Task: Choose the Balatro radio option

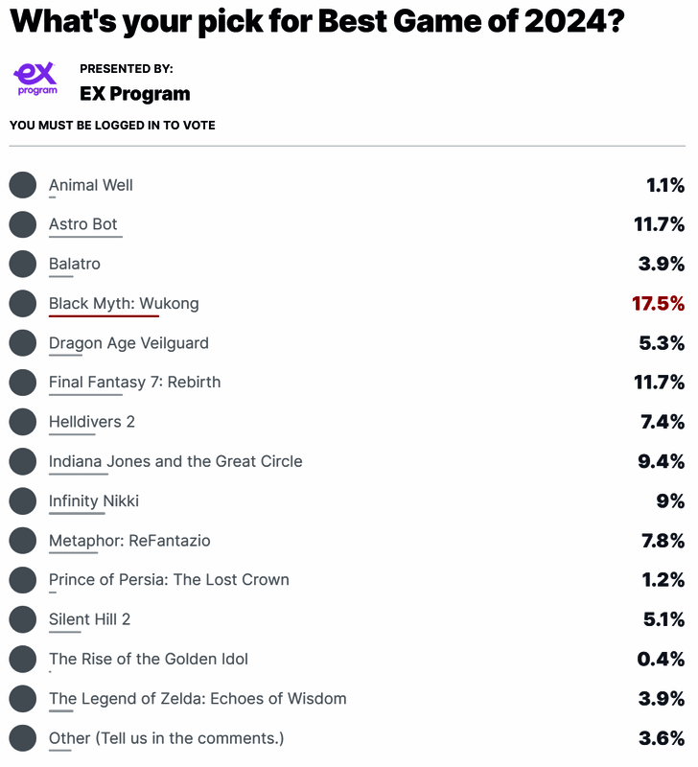Action: point(23,264)
